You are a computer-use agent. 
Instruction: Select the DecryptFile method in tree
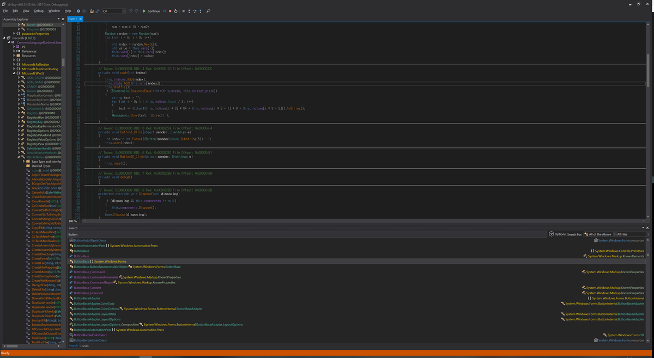[46, 285]
